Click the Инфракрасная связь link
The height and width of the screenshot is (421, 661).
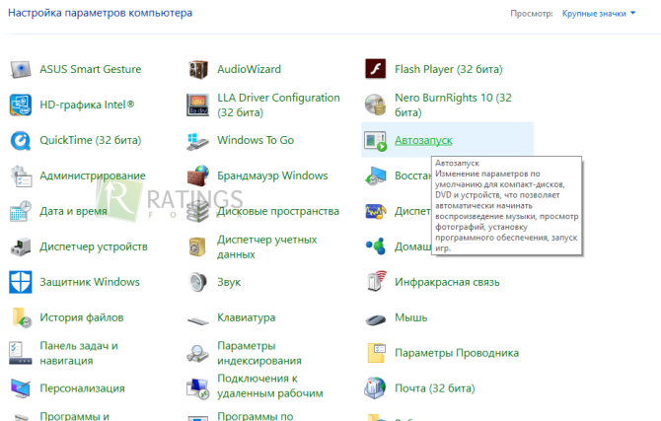pyautogui.click(x=447, y=282)
